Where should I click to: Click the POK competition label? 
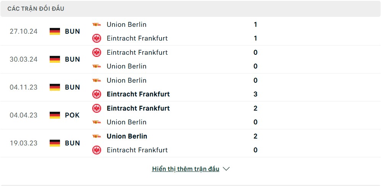point(72,115)
